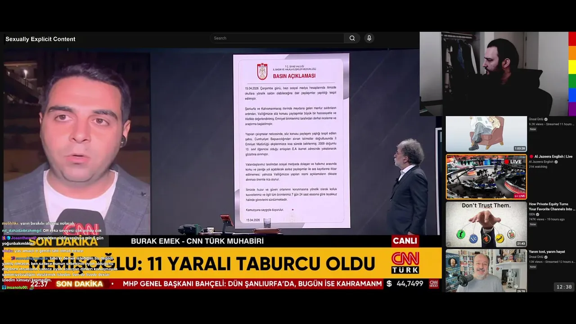Image resolution: width=576 pixels, height=324 pixels.
Task: Click the 12:38 clock overlay
Action: (x=564, y=287)
